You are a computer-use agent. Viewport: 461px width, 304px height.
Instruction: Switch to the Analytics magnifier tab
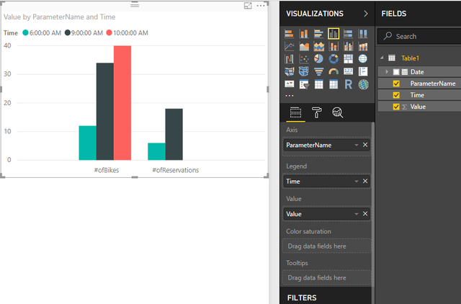click(338, 112)
